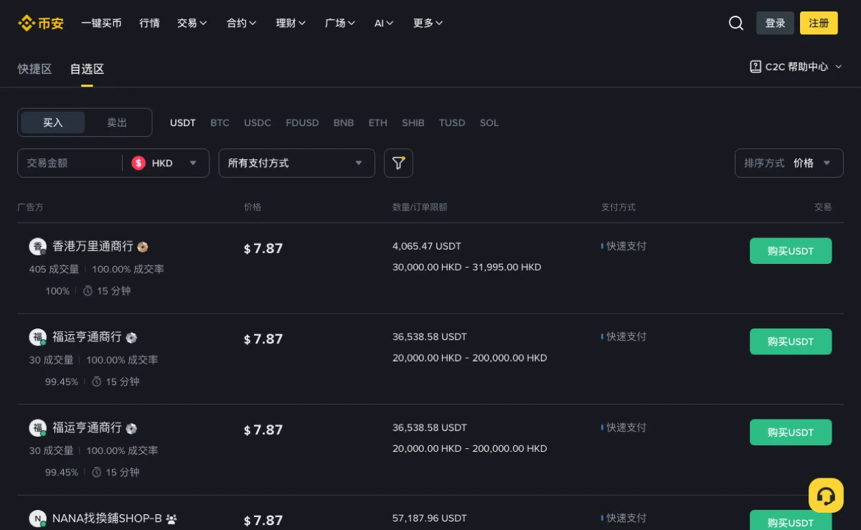Select the USDT coin tab
This screenshot has width=861, height=530.
tap(183, 123)
